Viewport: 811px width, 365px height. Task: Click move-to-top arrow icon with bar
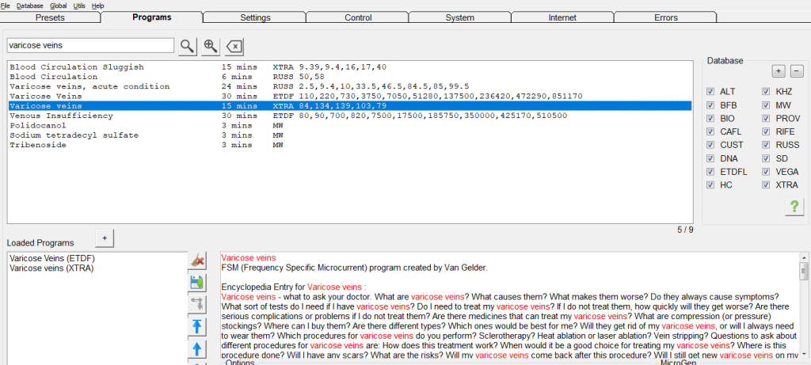tap(198, 326)
